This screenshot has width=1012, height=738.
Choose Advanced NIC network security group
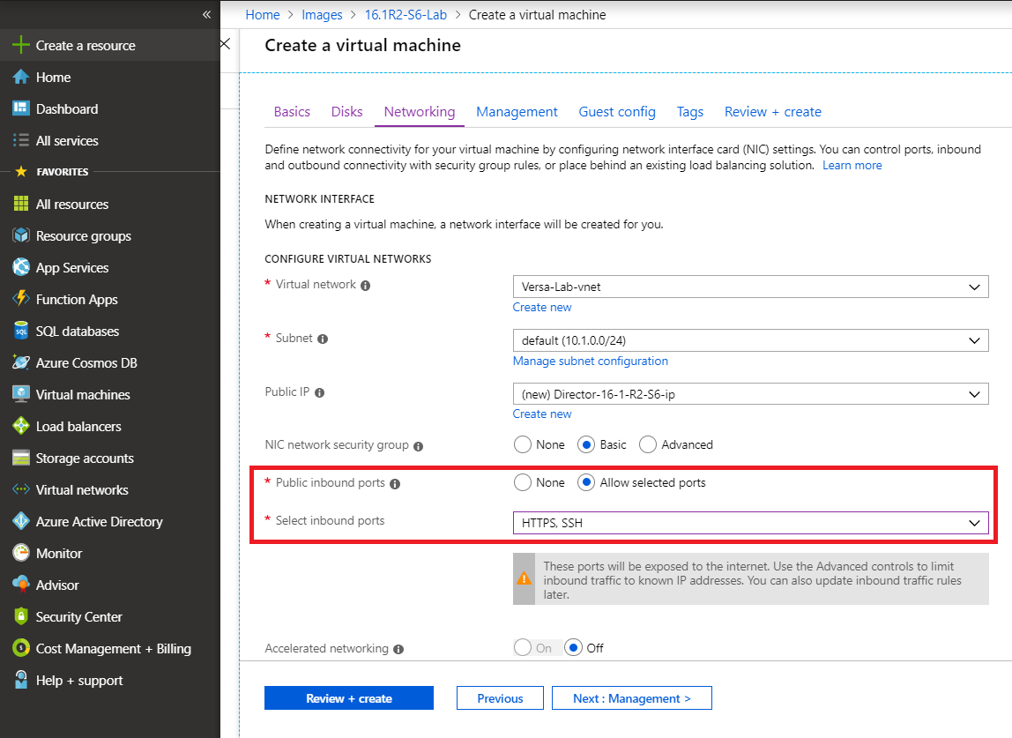(x=648, y=445)
